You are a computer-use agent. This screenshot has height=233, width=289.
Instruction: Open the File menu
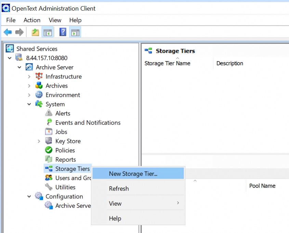point(11,20)
